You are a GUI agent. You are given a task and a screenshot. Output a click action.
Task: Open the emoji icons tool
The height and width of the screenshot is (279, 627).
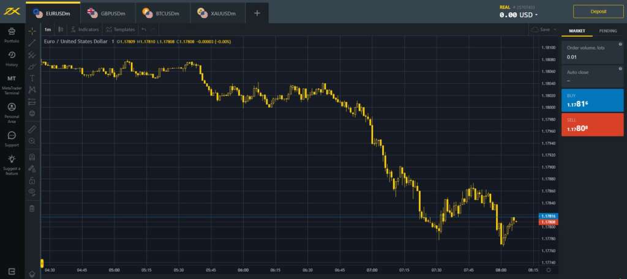32,114
